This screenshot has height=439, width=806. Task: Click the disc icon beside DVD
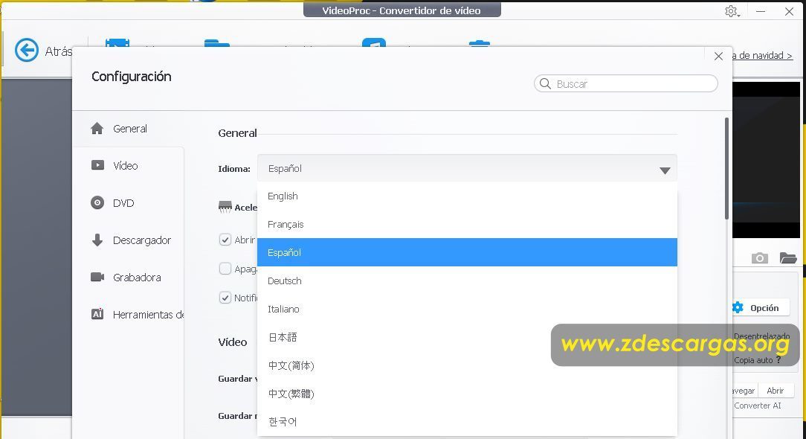[x=97, y=203]
